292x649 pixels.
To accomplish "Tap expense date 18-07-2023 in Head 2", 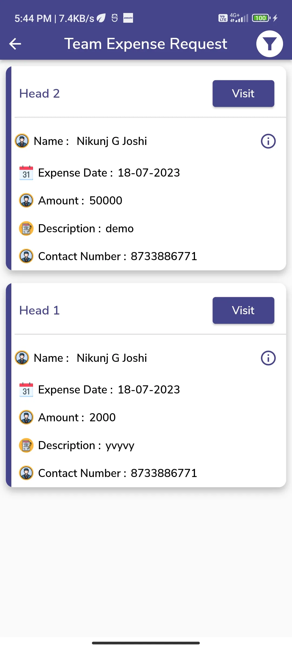I will click(149, 173).
